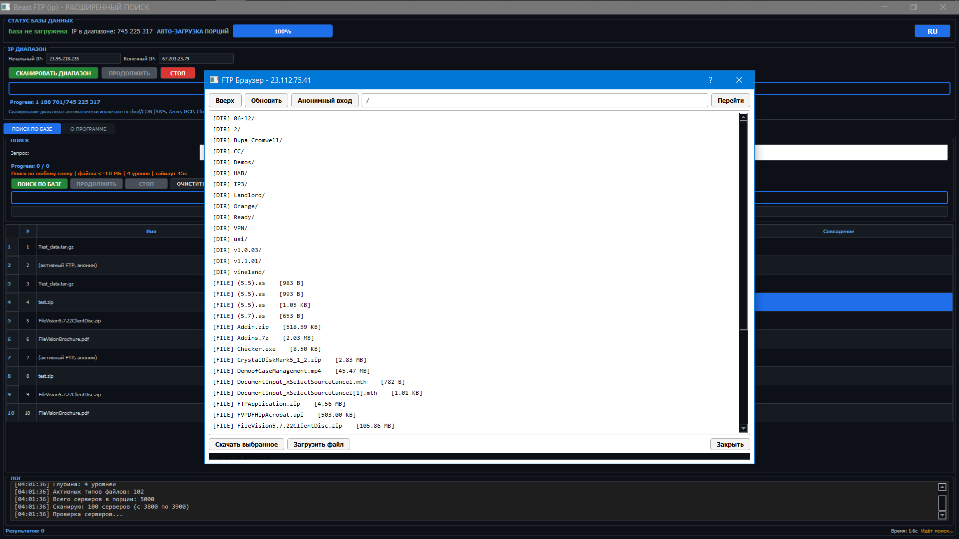
Task: Click Загрузить файл button
Action: click(318, 444)
